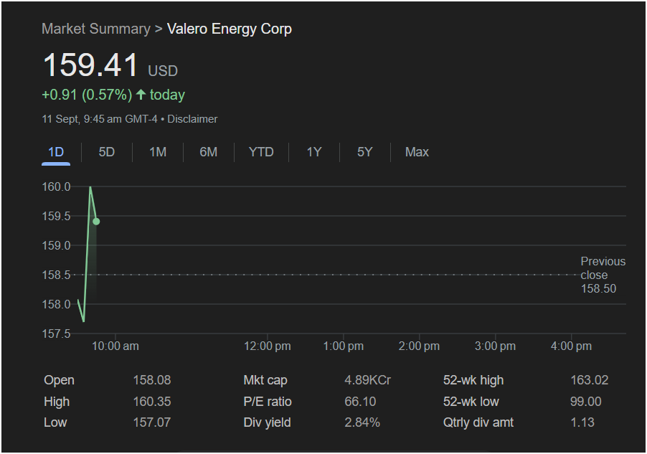This screenshot has height=454, width=647.
Task: Click the Div yield percentage value
Action: coord(362,422)
